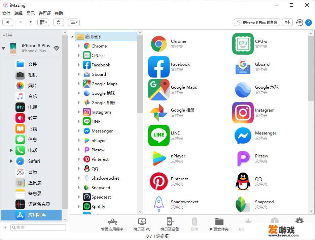Screen dimensions: 315x240
Task: Click the add plus button beside search
Action: (x=5, y=228)
